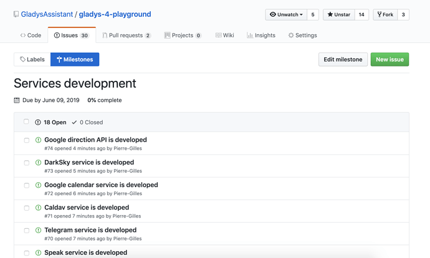430x258 pixels.
Task: Click open-issue icon next to Google calendar service
Action: (39, 185)
